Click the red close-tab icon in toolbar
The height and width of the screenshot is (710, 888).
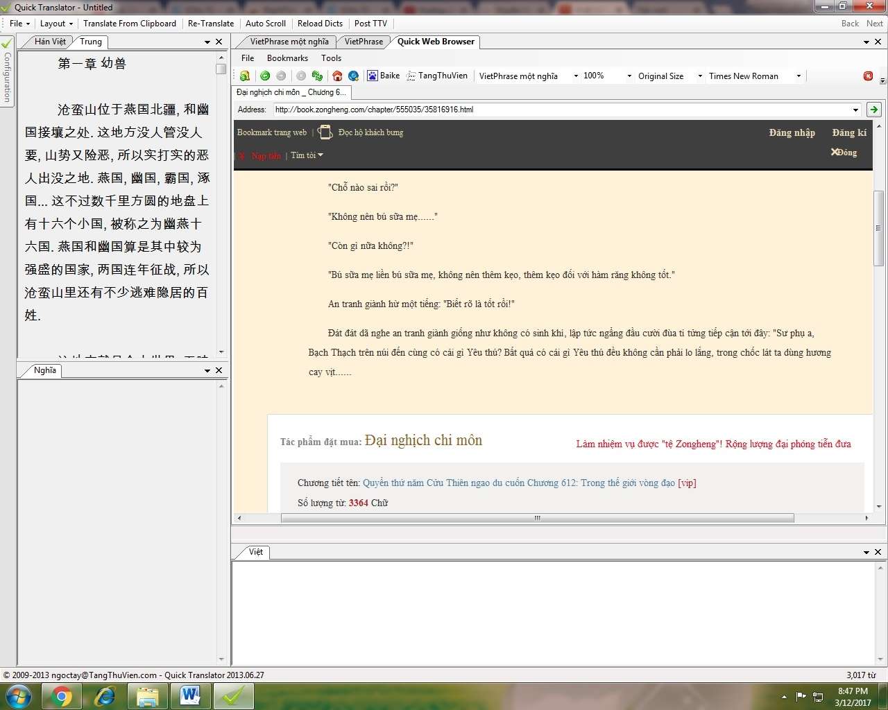[868, 76]
